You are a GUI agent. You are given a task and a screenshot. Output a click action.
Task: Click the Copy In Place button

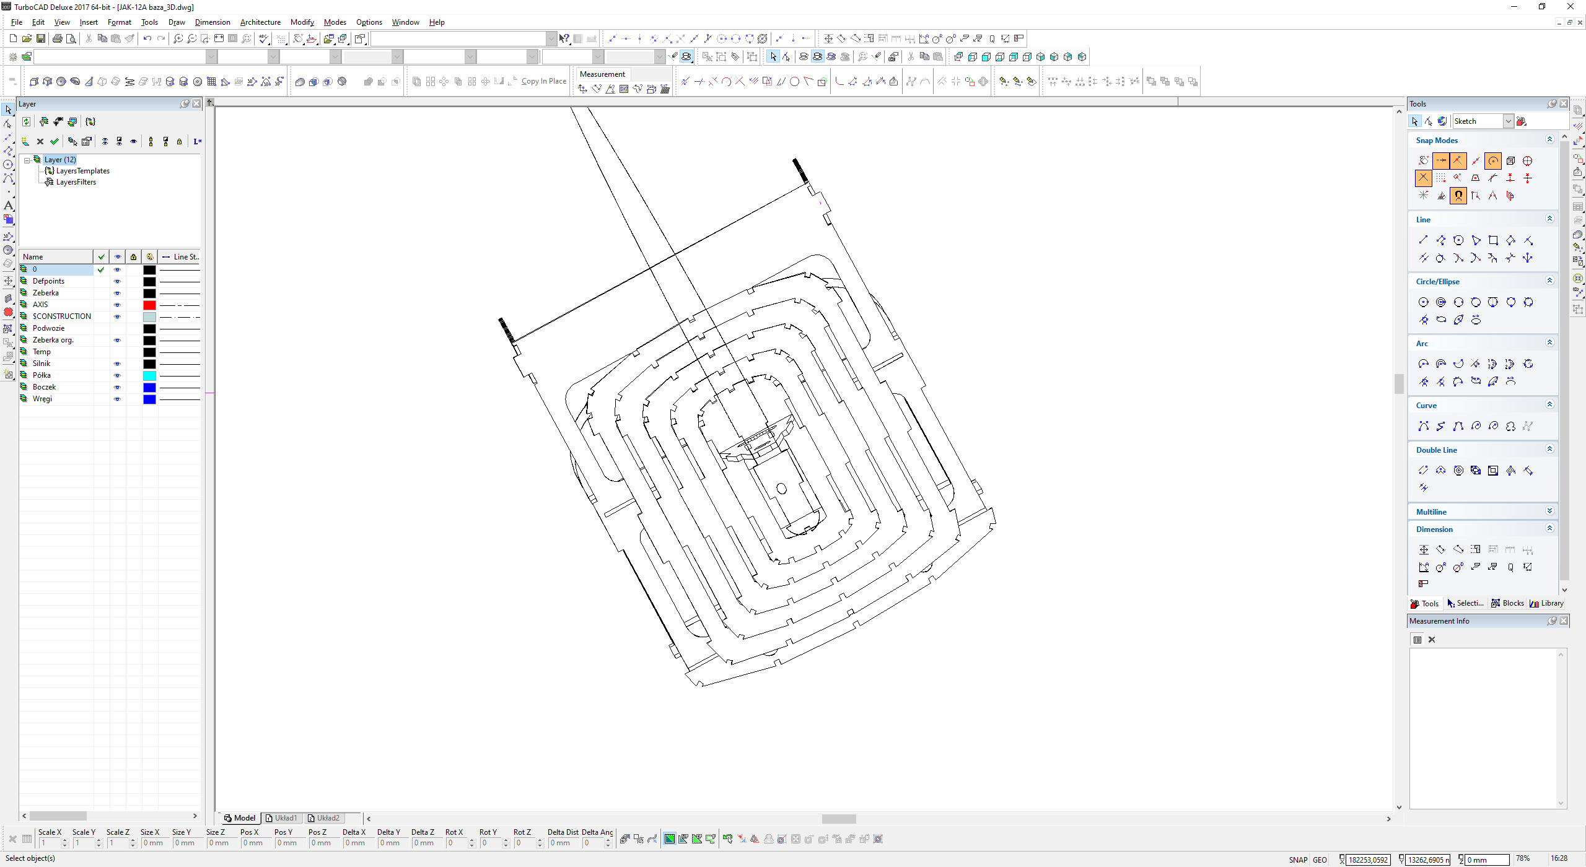click(x=543, y=81)
